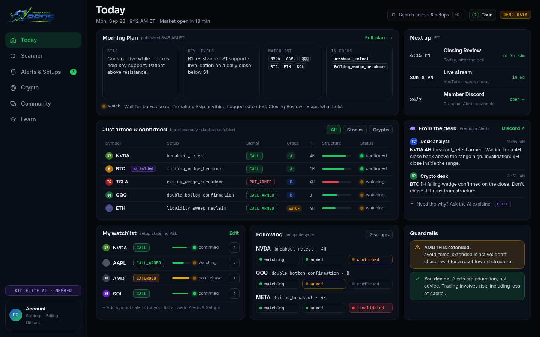Click the TSLA red structure bar
Image resolution: width=540 pixels, height=337 pixels.
pos(337,182)
